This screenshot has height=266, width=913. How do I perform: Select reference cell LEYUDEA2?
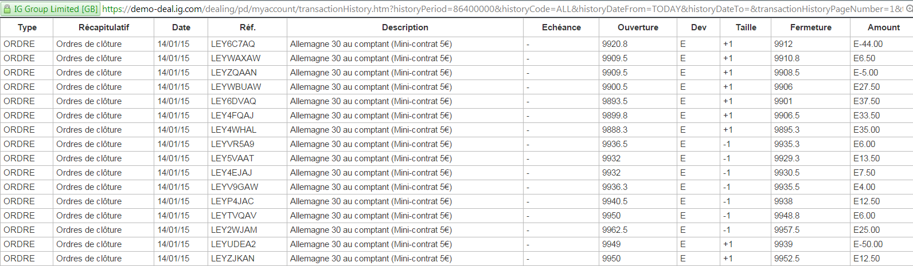233,244
